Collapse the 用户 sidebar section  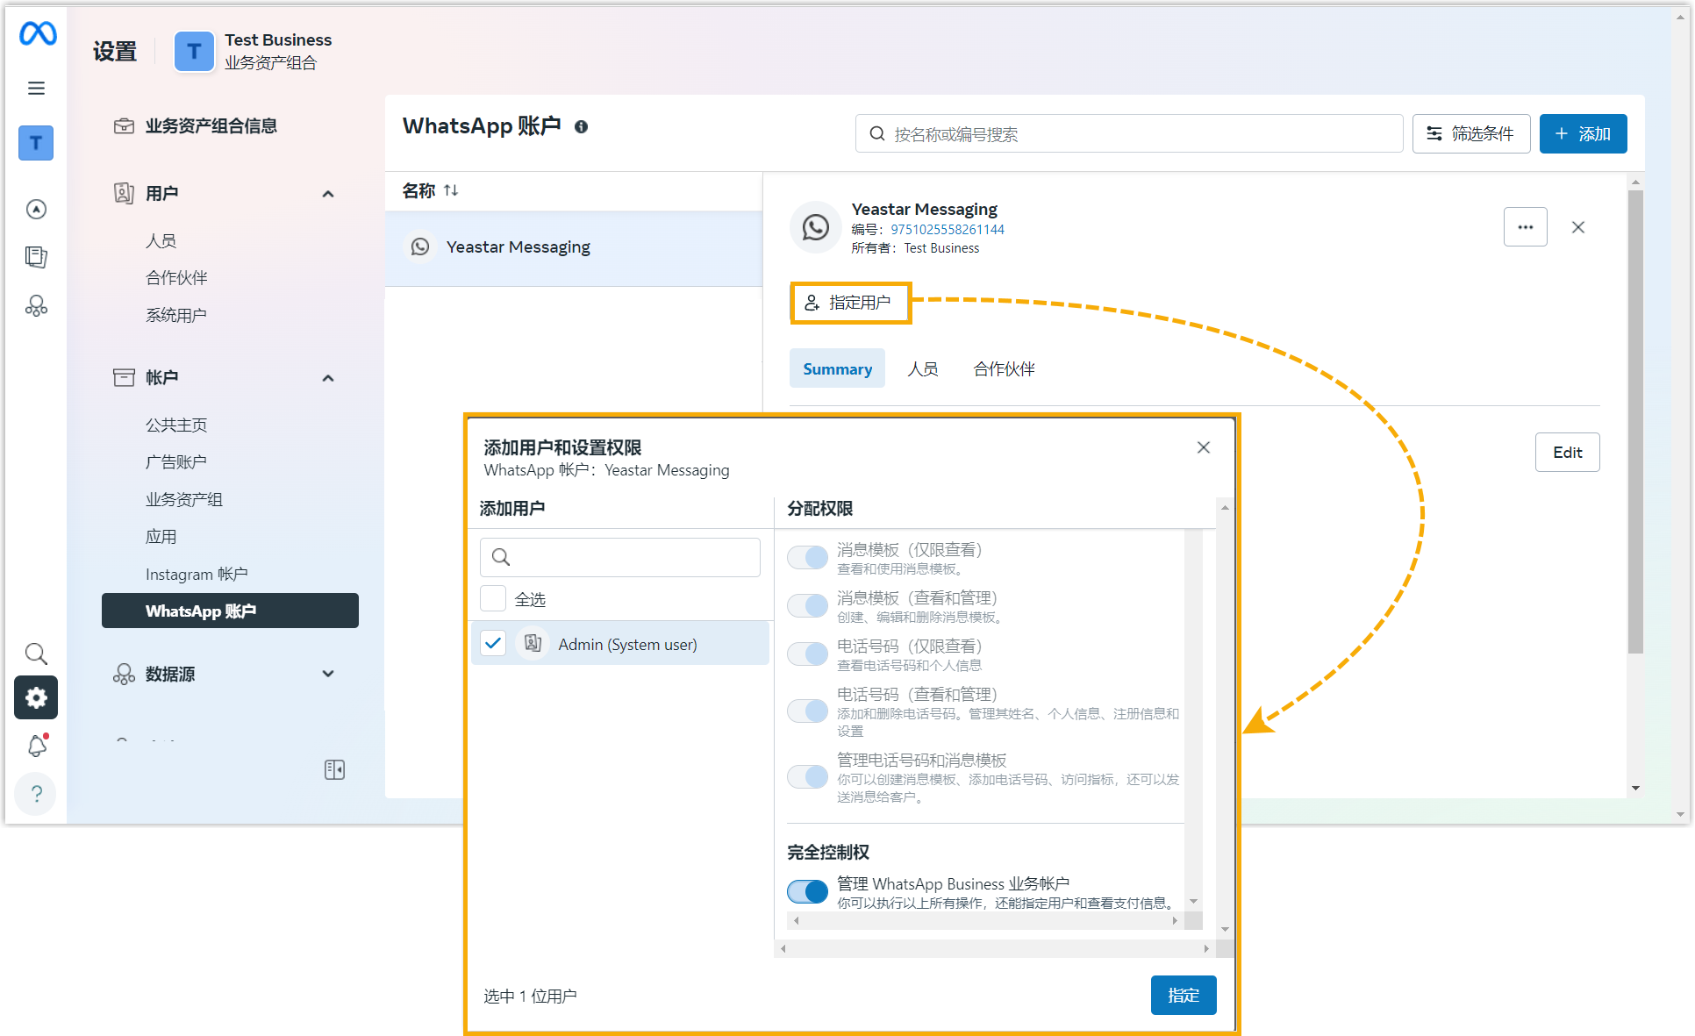(x=328, y=194)
